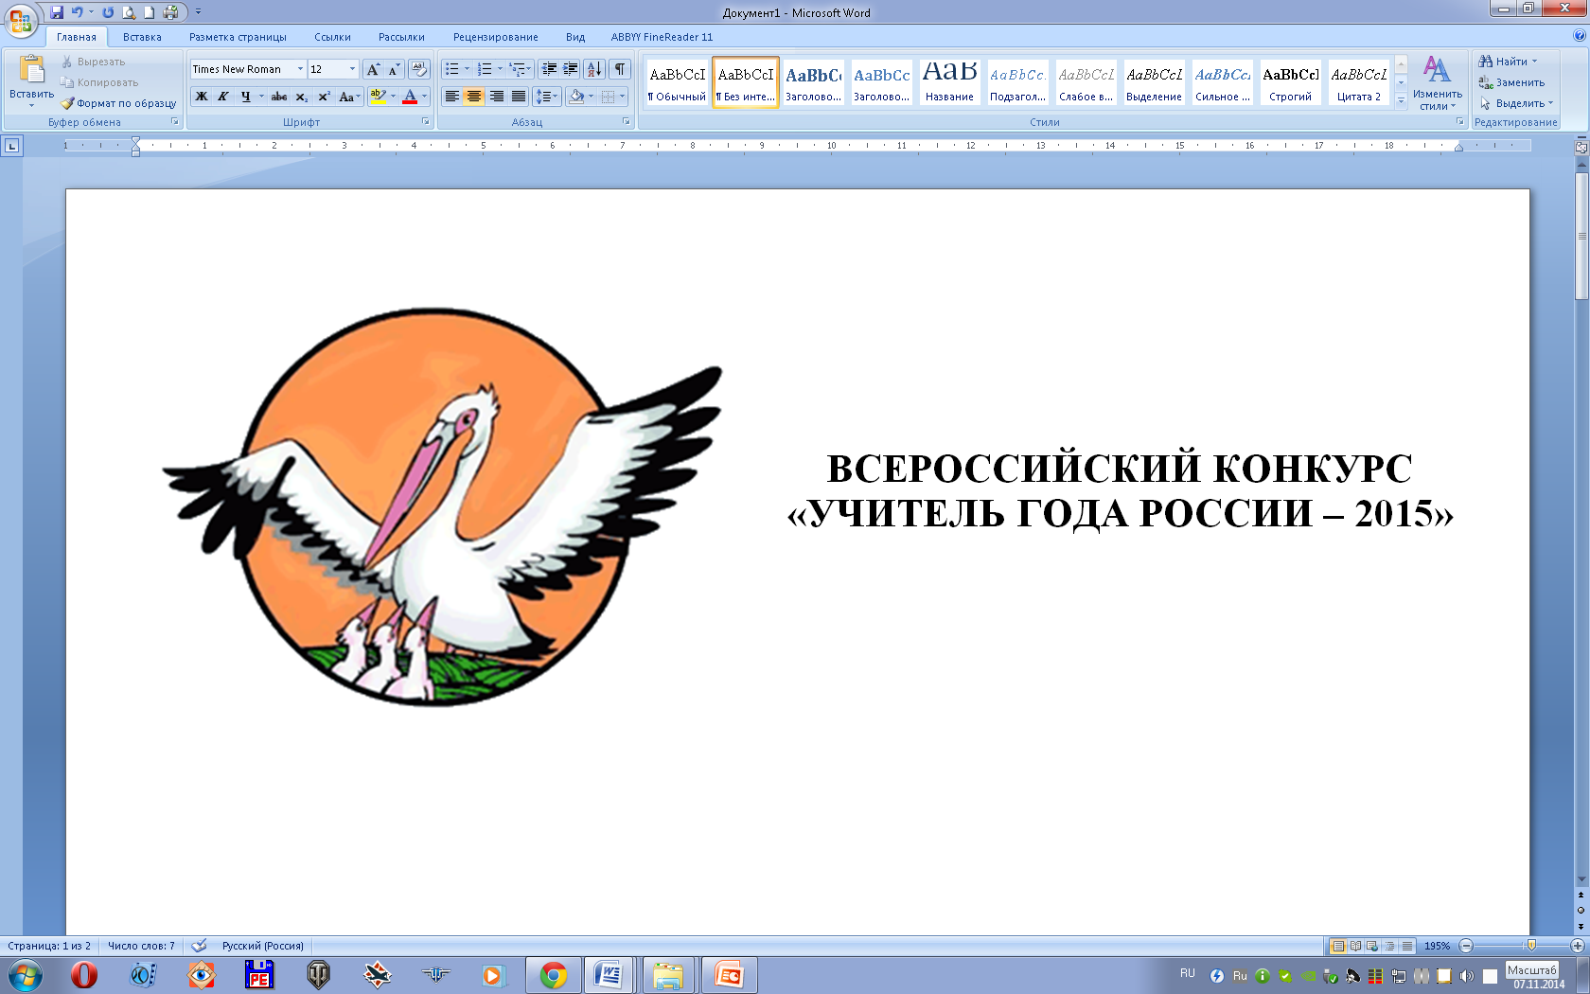Click Заменить to replace text
Screen dimensions: 1590x994
pyautogui.click(x=1511, y=82)
